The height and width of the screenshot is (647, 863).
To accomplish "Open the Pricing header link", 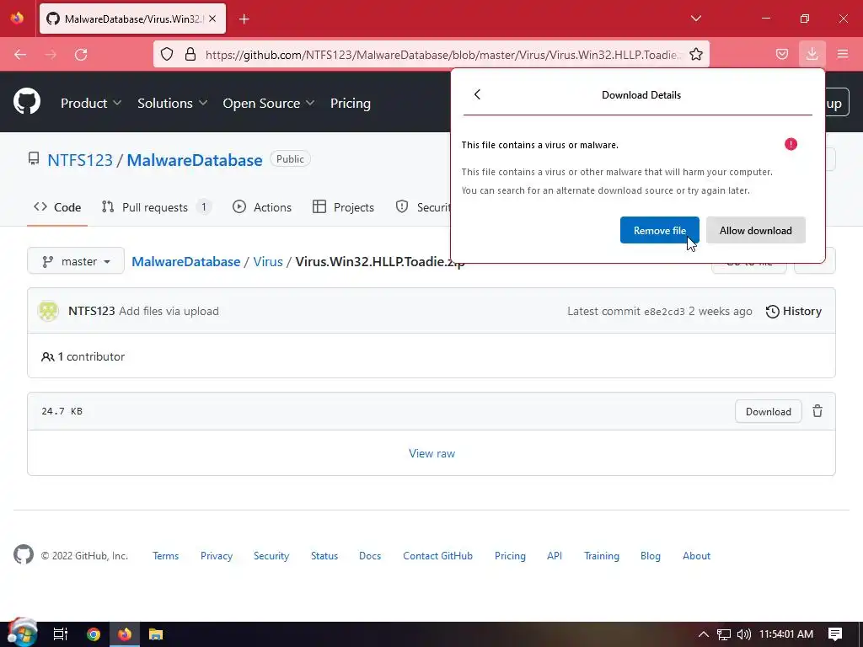I will point(350,103).
